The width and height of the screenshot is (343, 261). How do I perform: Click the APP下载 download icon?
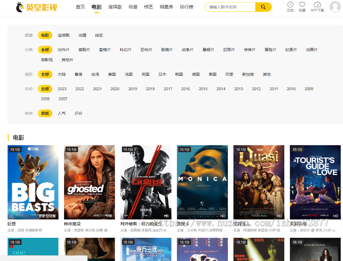[x=317, y=7]
